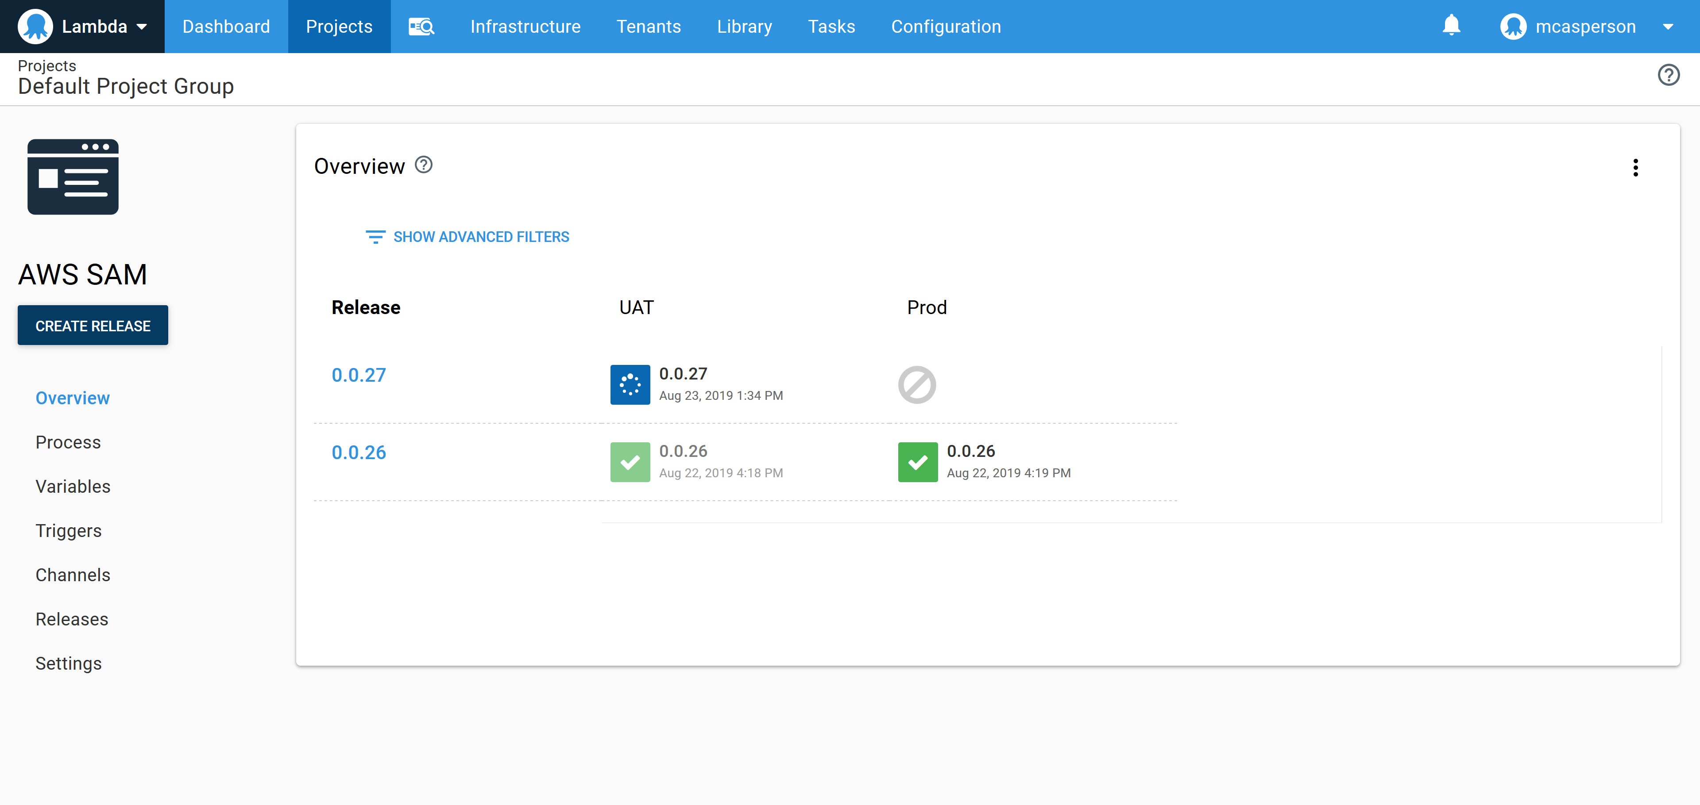
Task: Switch to the Process section in sidebar
Action: tap(68, 442)
